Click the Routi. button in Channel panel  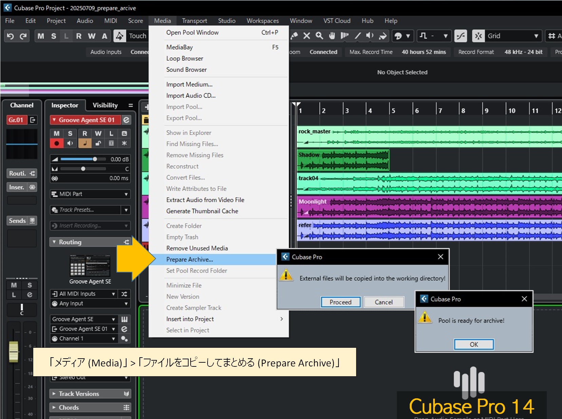[x=22, y=173]
